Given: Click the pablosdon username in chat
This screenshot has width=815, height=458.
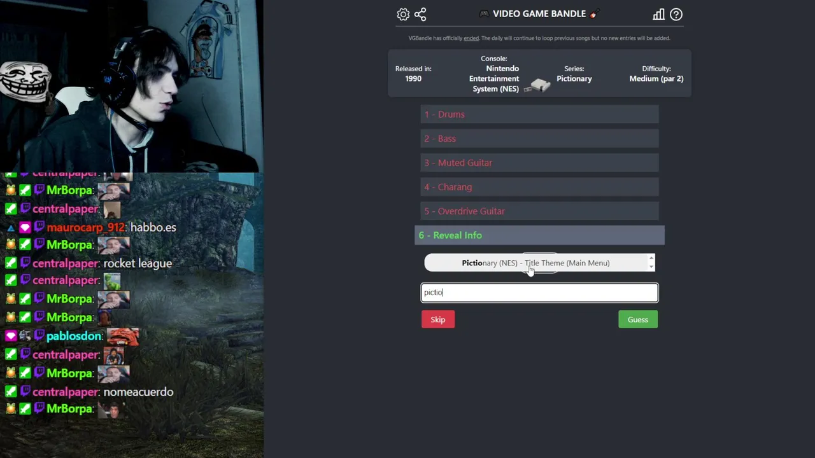Looking at the screenshot, I should tap(74, 335).
